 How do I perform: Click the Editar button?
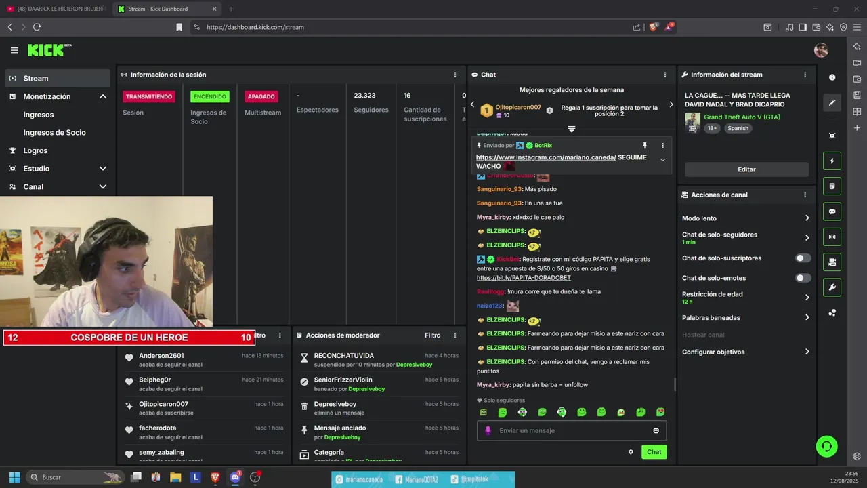pos(746,169)
